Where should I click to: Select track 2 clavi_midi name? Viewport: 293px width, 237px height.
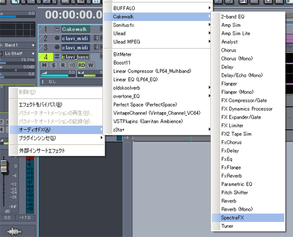click(76, 38)
